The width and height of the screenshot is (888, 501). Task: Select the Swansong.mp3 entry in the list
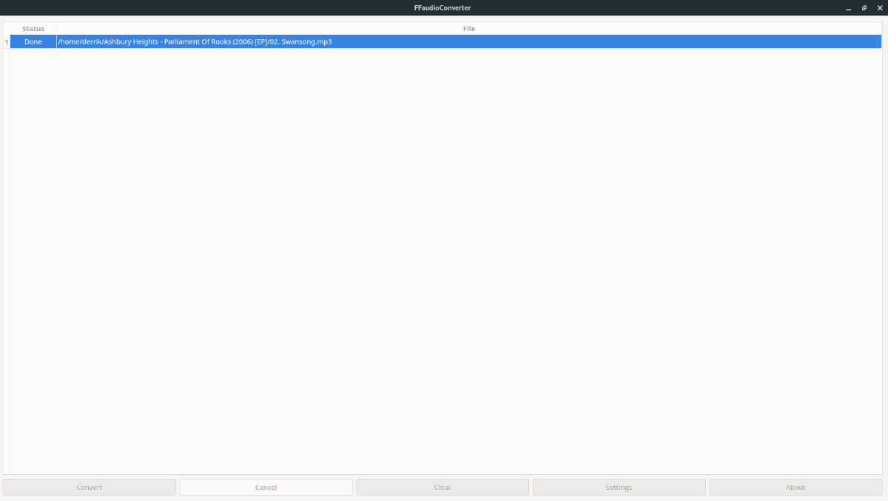296,41
